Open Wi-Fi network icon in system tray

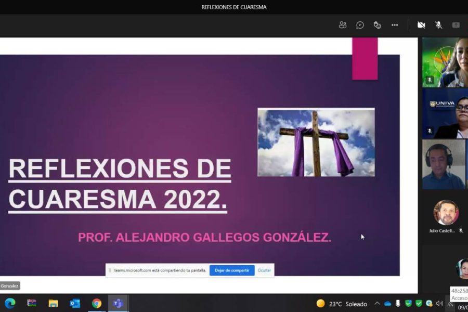[x=450, y=305]
